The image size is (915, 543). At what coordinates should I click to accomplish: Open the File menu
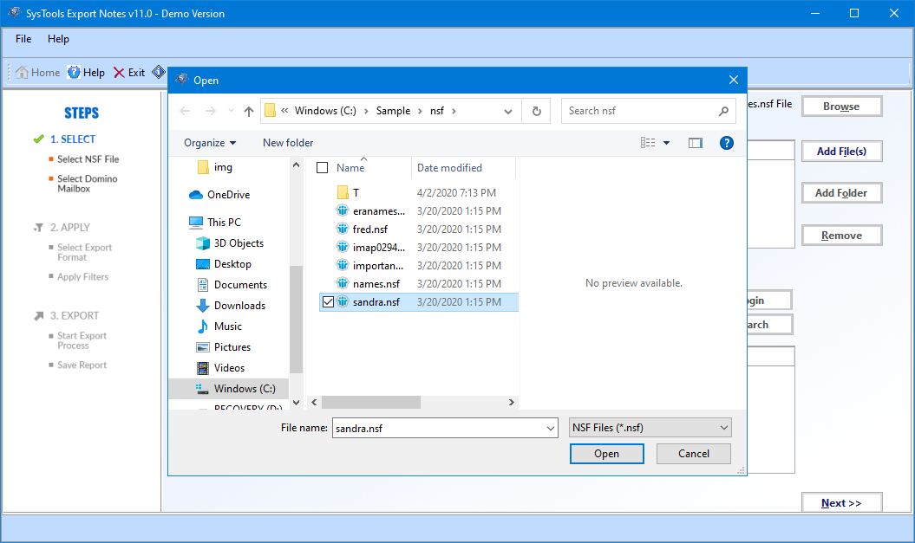pyautogui.click(x=23, y=39)
